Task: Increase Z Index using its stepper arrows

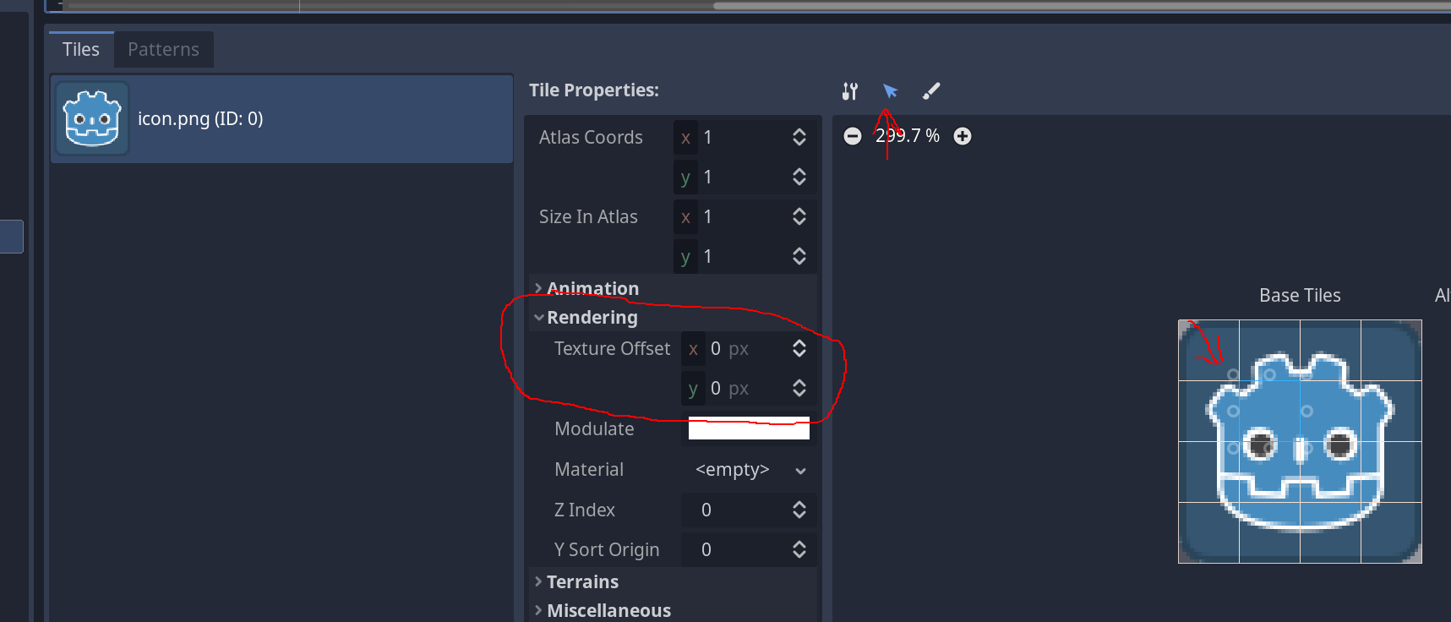Action: [798, 510]
